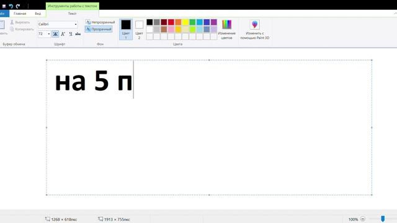The height and width of the screenshot is (223, 397).
Task: Collapse the ribbon with the chevron arrow
Action: tap(395, 14)
